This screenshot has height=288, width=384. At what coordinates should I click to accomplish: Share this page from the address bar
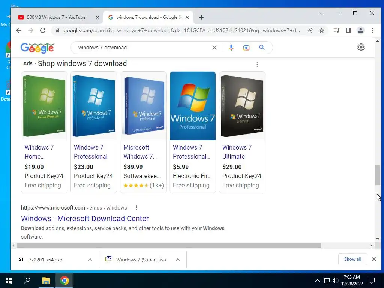pyautogui.click(x=310, y=30)
